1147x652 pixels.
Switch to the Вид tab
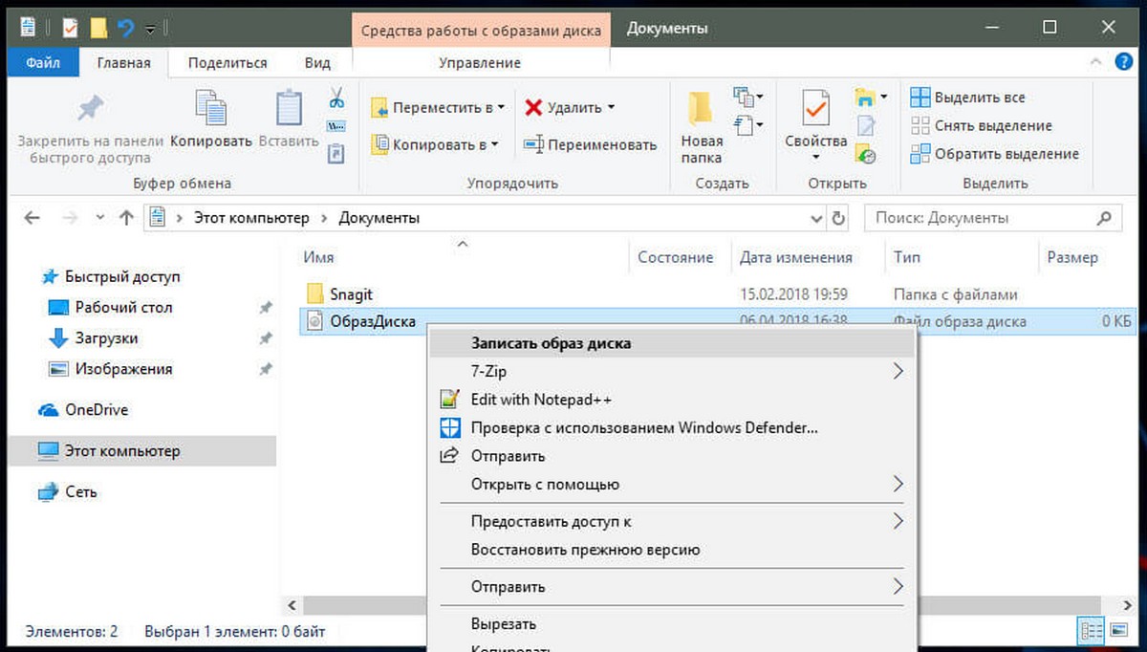point(317,62)
